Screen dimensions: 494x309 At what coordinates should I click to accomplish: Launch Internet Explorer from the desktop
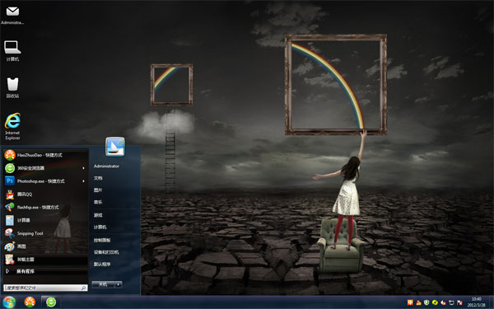(12, 126)
